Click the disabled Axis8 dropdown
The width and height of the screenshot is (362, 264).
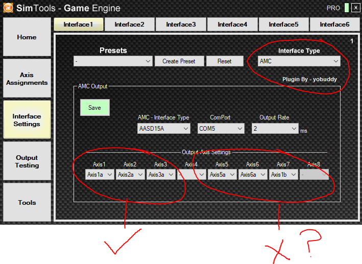[314, 175]
